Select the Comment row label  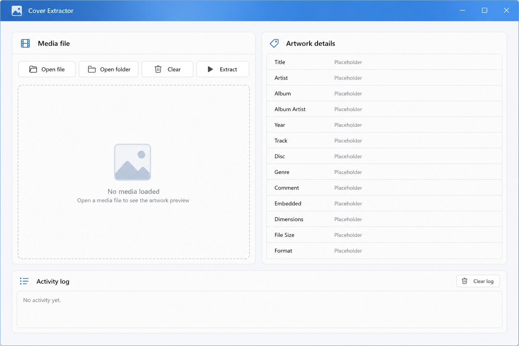point(287,188)
